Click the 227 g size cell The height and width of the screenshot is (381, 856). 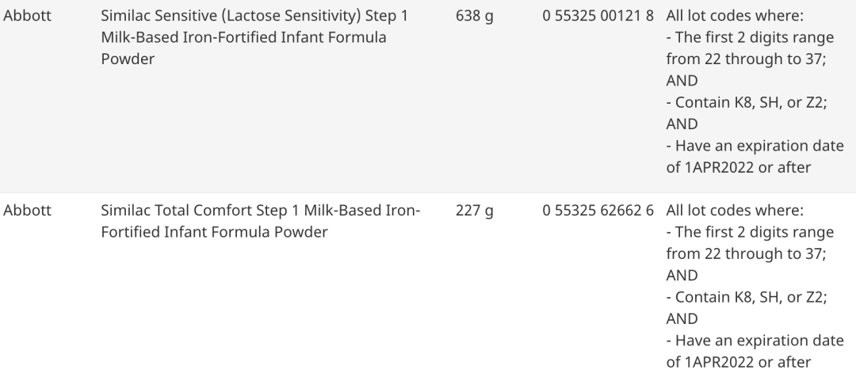tap(475, 211)
